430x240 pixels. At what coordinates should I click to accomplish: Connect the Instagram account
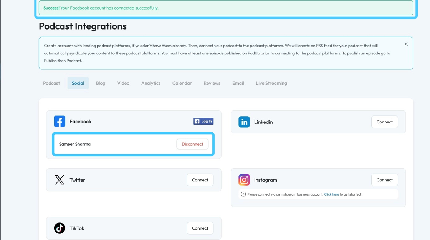[x=384, y=180]
